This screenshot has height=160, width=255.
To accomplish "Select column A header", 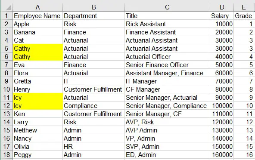I will tap(38, 7).
